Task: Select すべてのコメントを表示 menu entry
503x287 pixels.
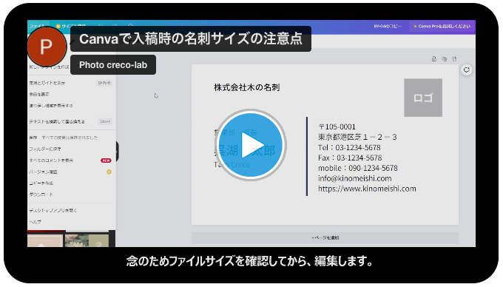Action: coord(51,161)
